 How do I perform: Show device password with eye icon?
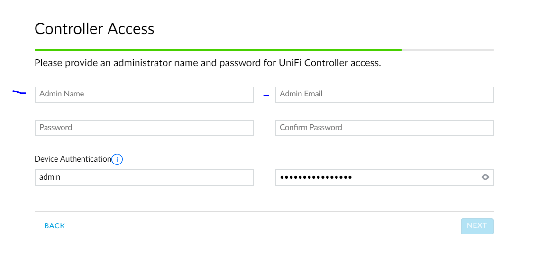click(485, 177)
